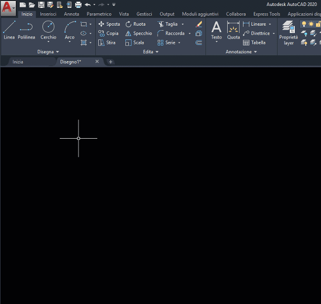Image resolution: width=321 pixels, height=304 pixels.
Task: Open the Collabora ribbon tab
Action: [236, 14]
